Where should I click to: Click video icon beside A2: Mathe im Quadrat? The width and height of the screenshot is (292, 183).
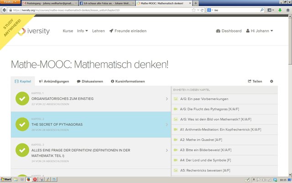click(x=176, y=140)
